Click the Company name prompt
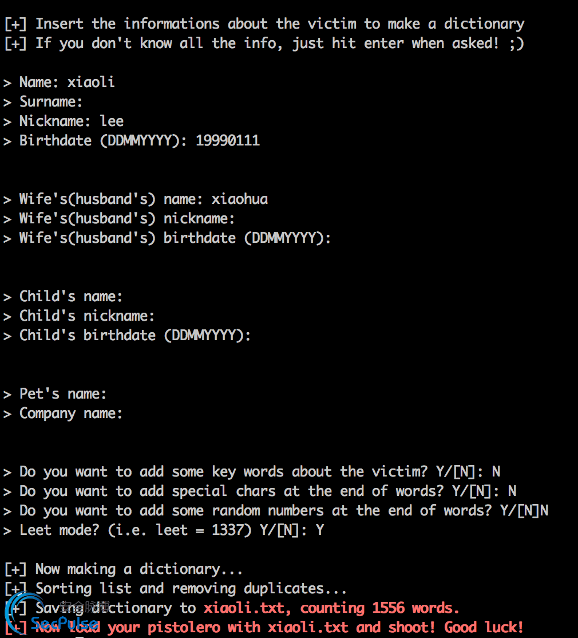Image resolution: width=578 pixels, height=638 pixels. click(x=62, y=414)
